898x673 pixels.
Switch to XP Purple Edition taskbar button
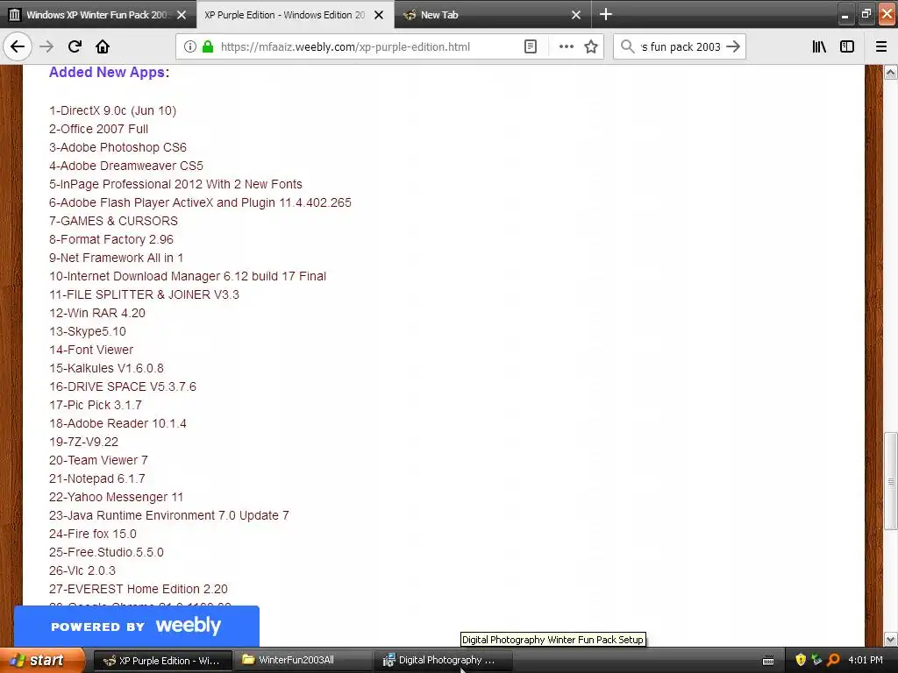pyautogui.click(x=163, y=661)
